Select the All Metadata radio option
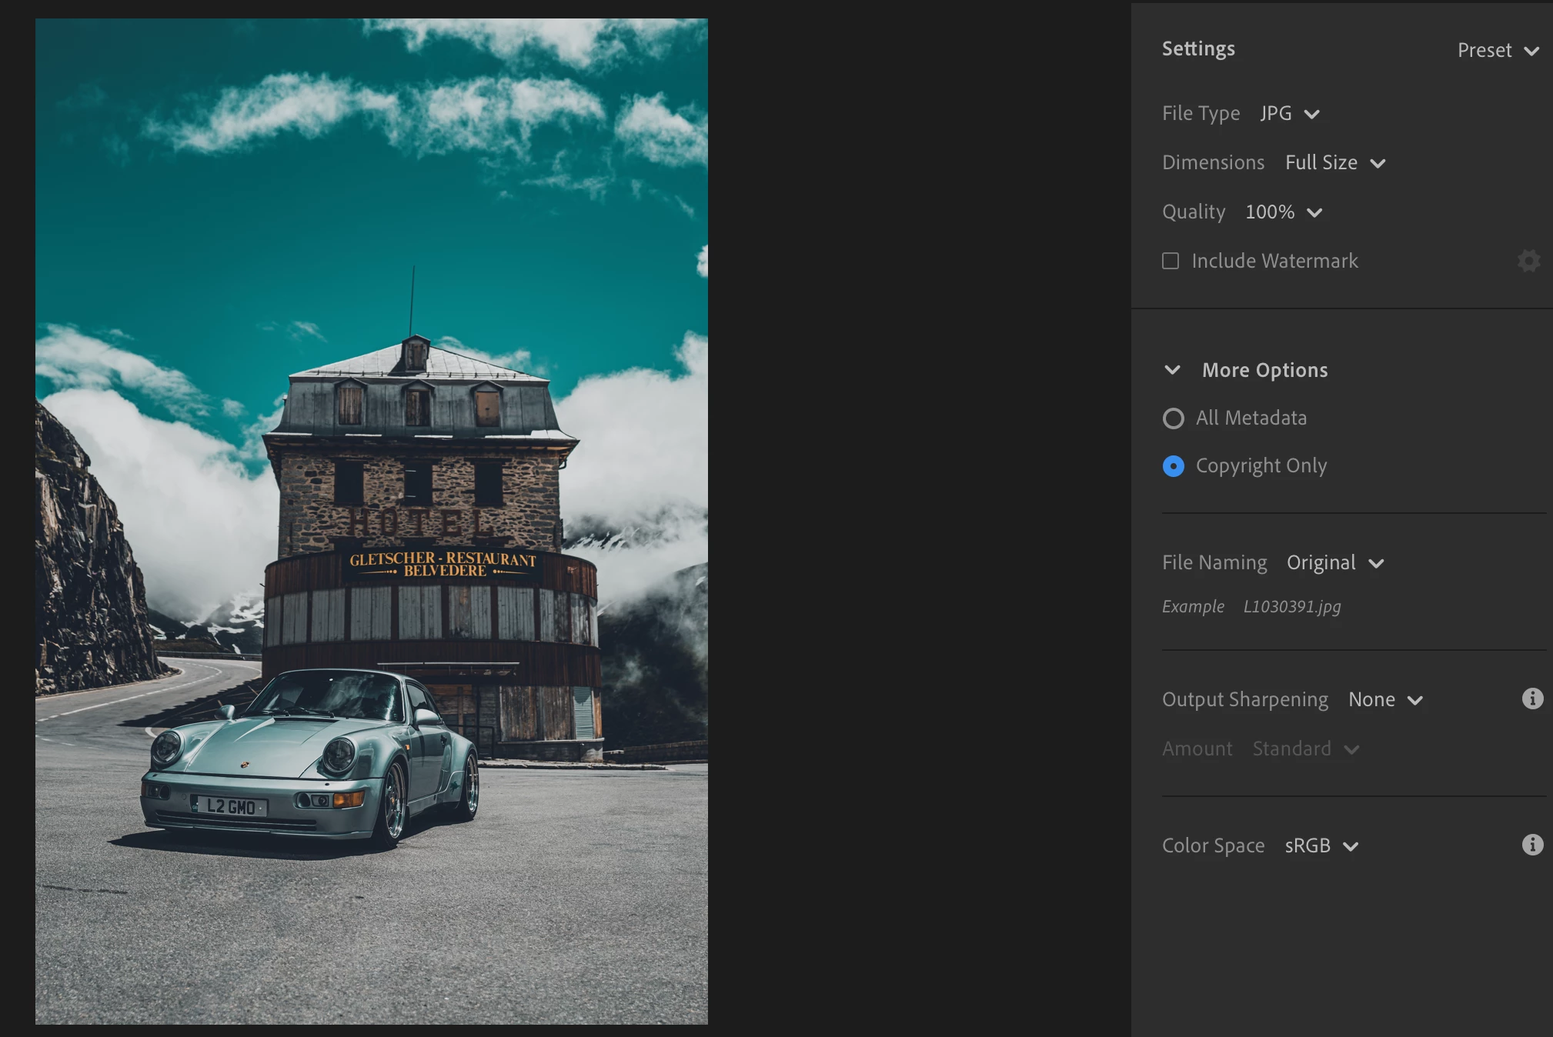 coord(1173,418)
